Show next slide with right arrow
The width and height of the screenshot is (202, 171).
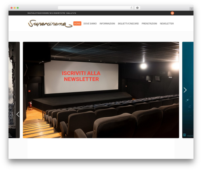[185, 90]
